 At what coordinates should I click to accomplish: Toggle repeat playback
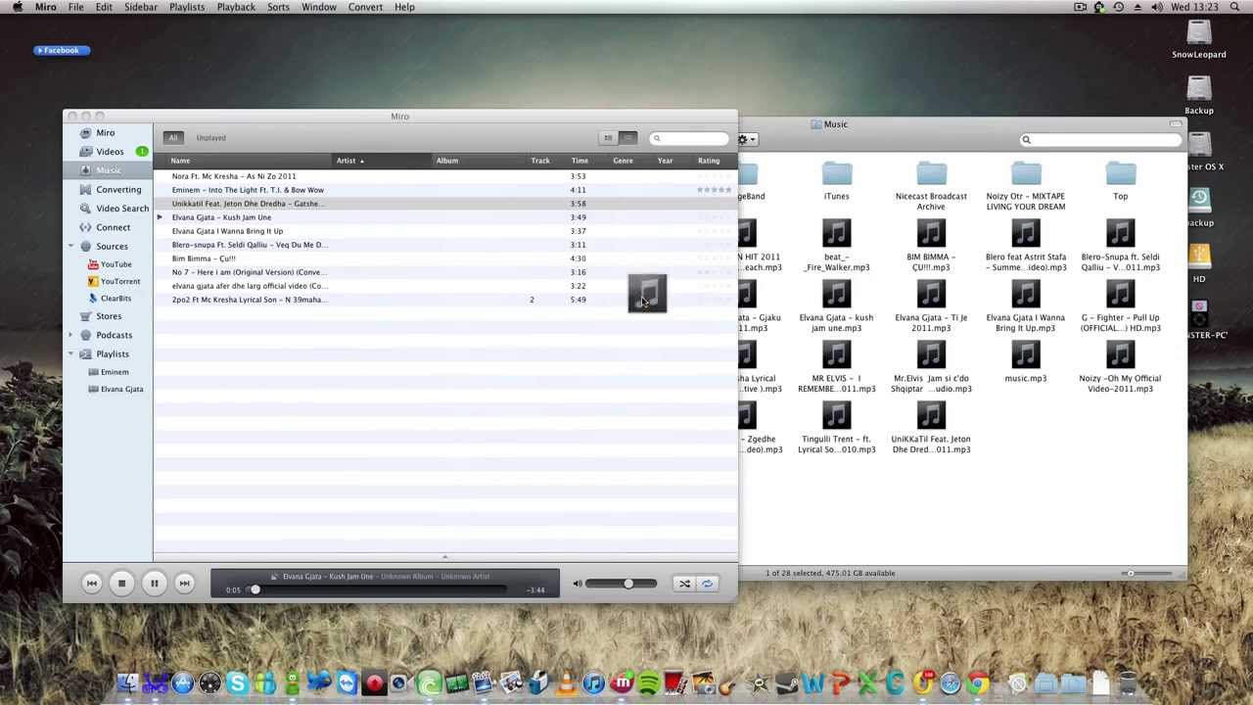[707, 584]
